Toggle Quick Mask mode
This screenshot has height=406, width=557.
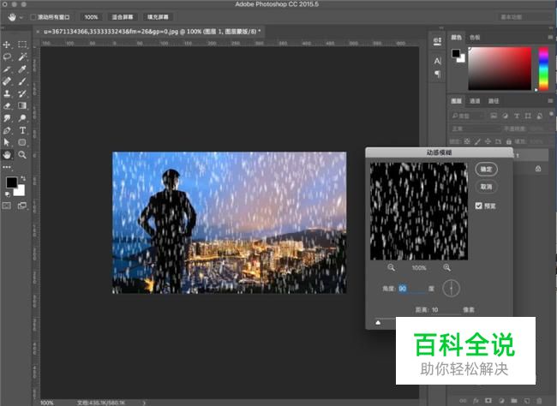point(7,206)
